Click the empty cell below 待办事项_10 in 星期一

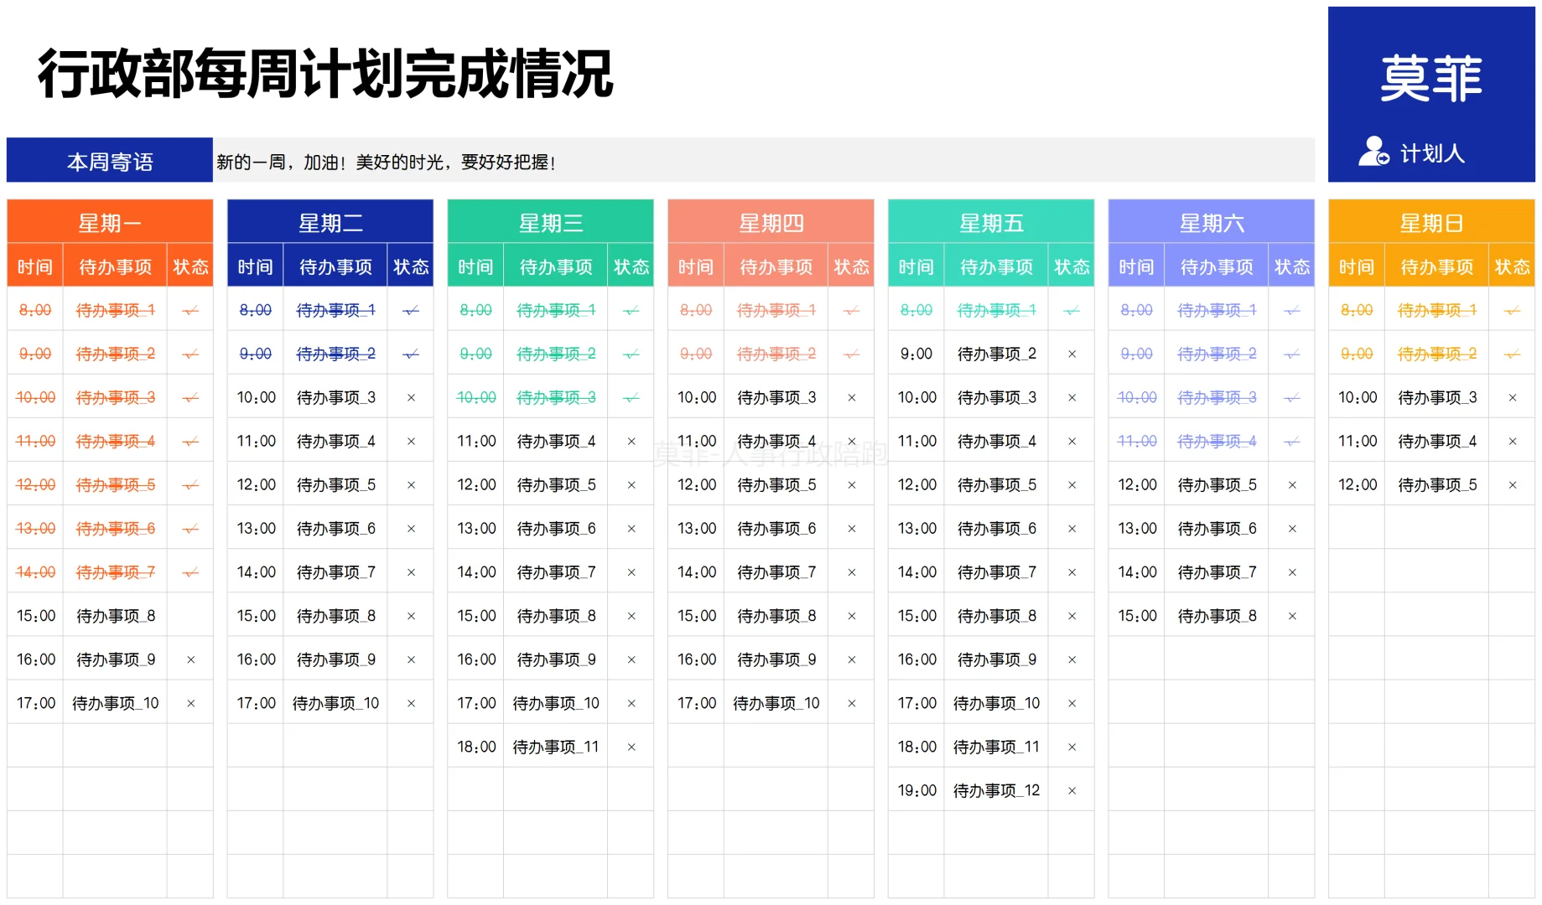[115, 746]
